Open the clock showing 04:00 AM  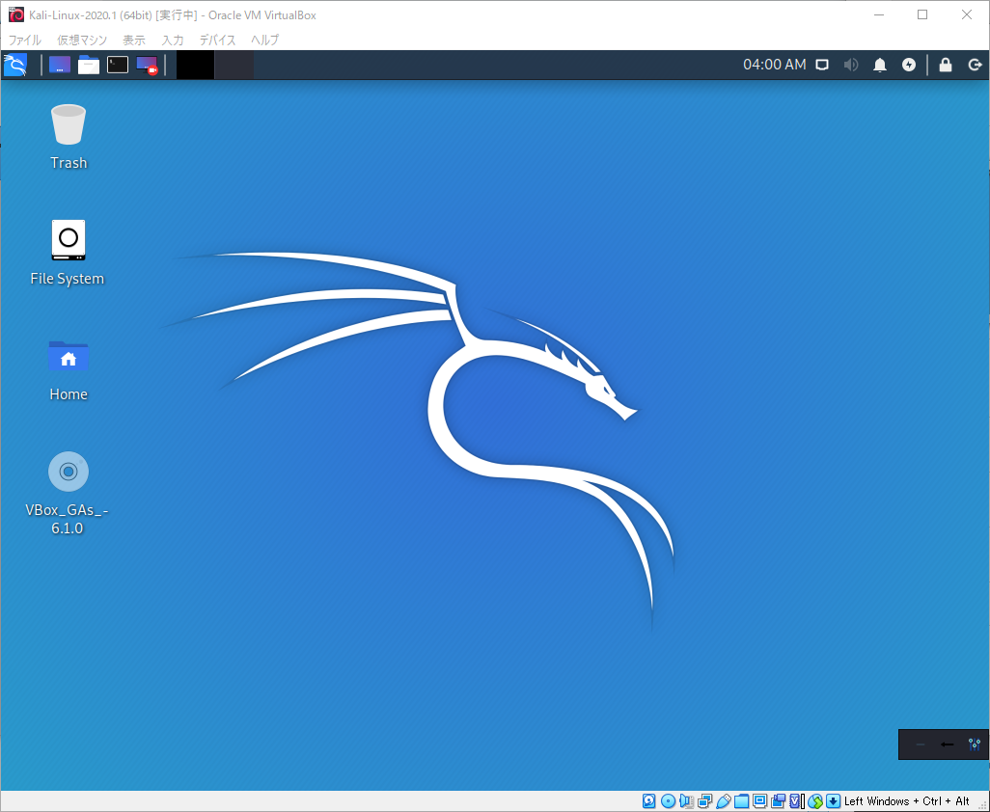point(775,65)
